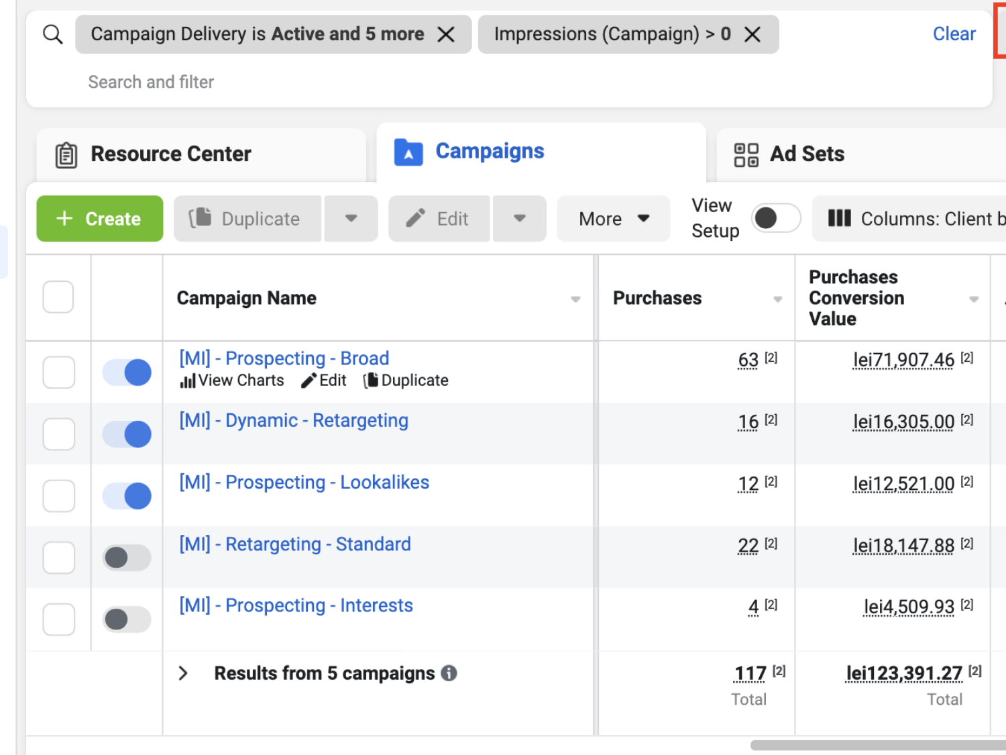Expand the Results from 5 campaigns row
Image resolution: width=1006 pixels, height=755 pixels.
pyautogui.click(x=183, y=673)
